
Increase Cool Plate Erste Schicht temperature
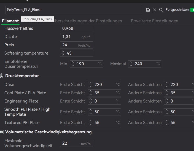point(91,91)
